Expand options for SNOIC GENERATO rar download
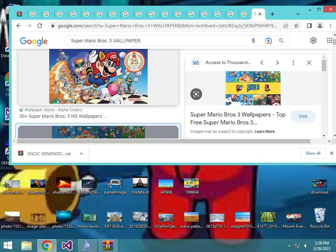336x252 pixels. pyautogui.click(x=81, y=154)
